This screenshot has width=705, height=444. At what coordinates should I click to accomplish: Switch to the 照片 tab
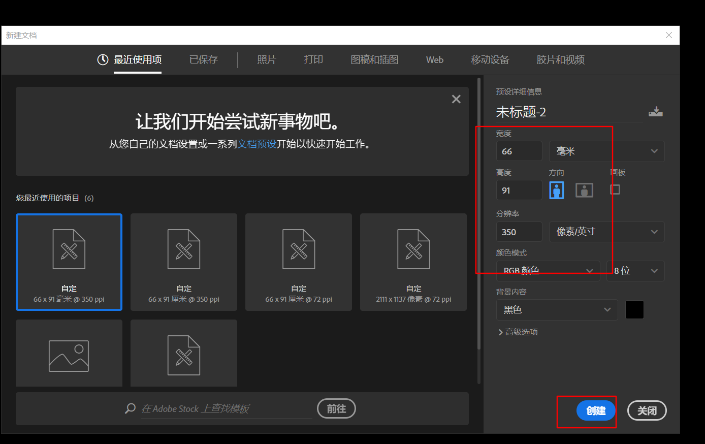coord(266,59)
